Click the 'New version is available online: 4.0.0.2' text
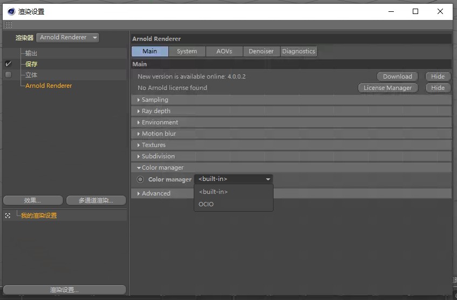The width and height of the screenshot is (457, 300). point(192,76)
